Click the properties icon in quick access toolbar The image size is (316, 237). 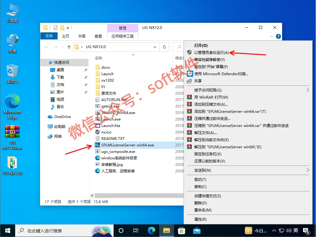click(x=55, y=28)
